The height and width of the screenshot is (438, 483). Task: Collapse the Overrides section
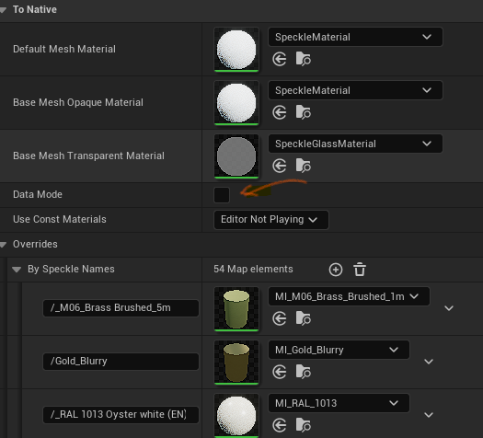pos(3,245)
